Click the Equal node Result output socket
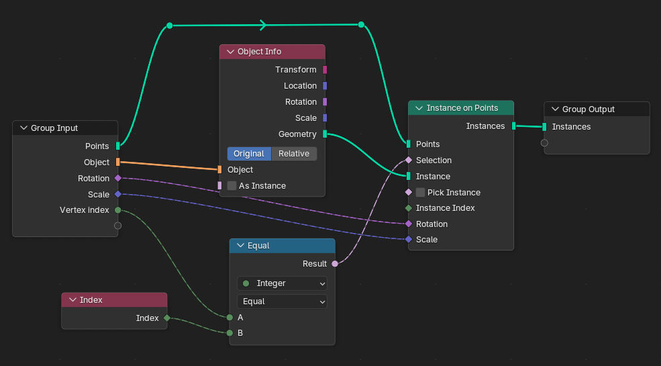Viewport: 661px width, 366px height. (x=335, y=264)
